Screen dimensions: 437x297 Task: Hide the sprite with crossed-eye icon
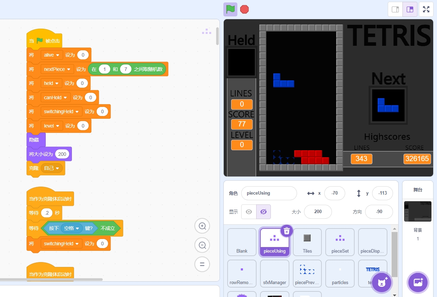pyautogui.click(x=264, y=212)
